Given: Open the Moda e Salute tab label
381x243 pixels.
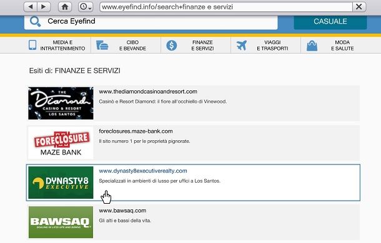Looking at the screenshot, I should click(342, 45).
